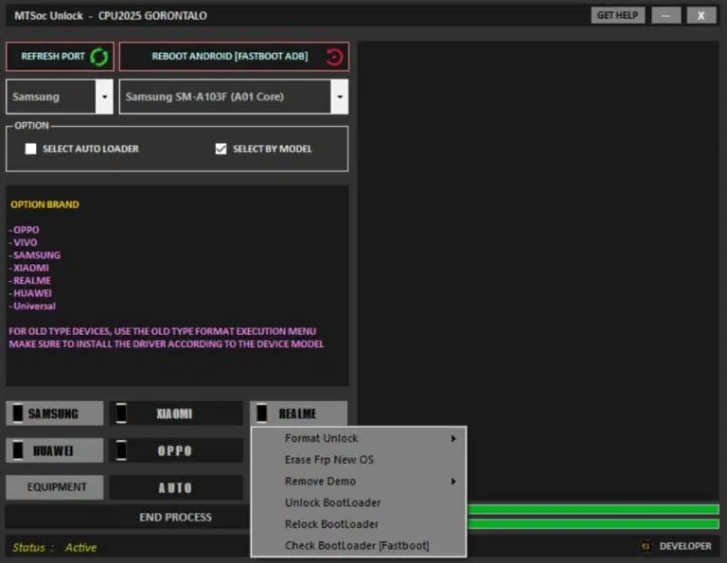
Task: Click the phone icon on Oppo button
Action: coord(120,450)
